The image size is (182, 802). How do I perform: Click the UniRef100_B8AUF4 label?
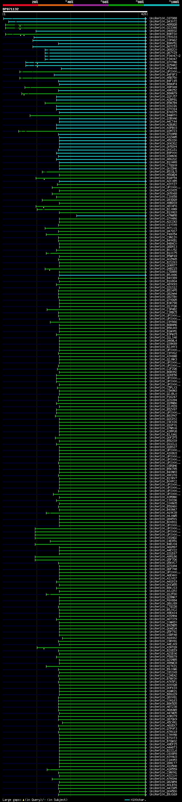click(x=163, y=84)
